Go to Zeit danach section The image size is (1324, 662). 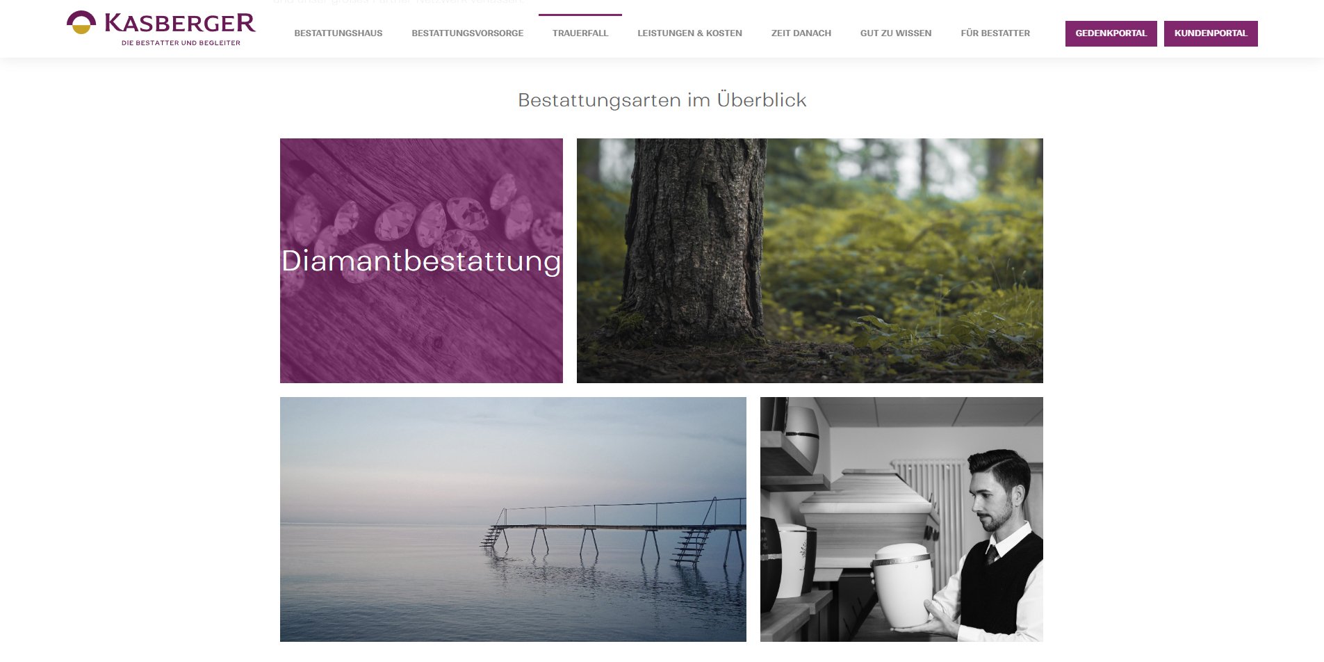point(801,33)
